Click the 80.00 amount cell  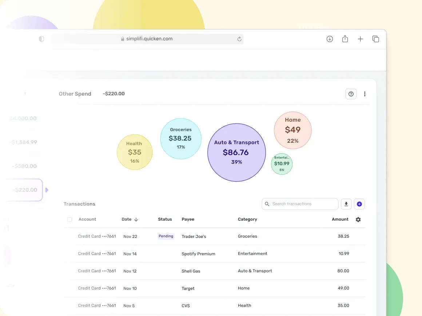click(343, 271)
